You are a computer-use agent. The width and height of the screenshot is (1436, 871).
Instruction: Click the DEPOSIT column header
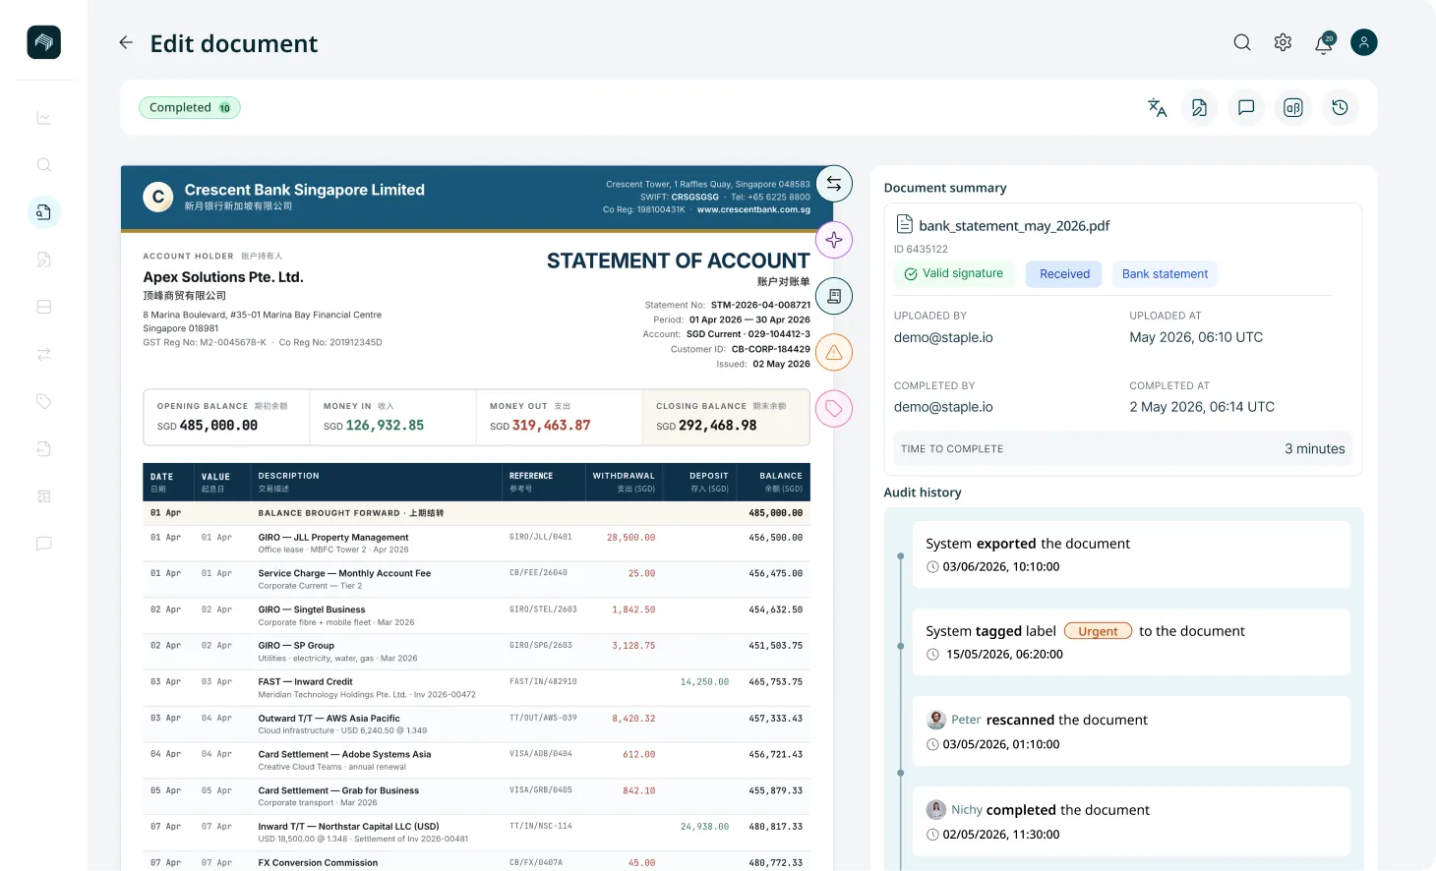tap(709, 476)
